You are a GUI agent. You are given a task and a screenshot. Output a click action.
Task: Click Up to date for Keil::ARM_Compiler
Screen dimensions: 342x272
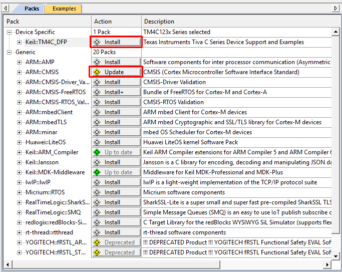click(x=117, y=152)
